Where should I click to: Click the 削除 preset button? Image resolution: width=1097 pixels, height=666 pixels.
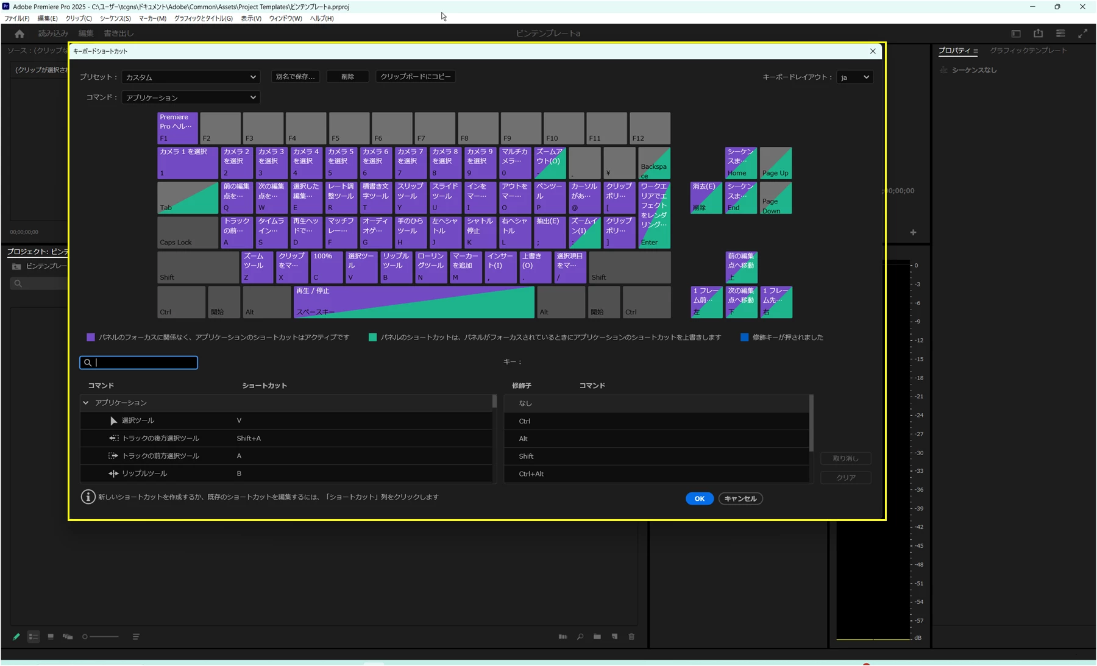tap(347, 77)
